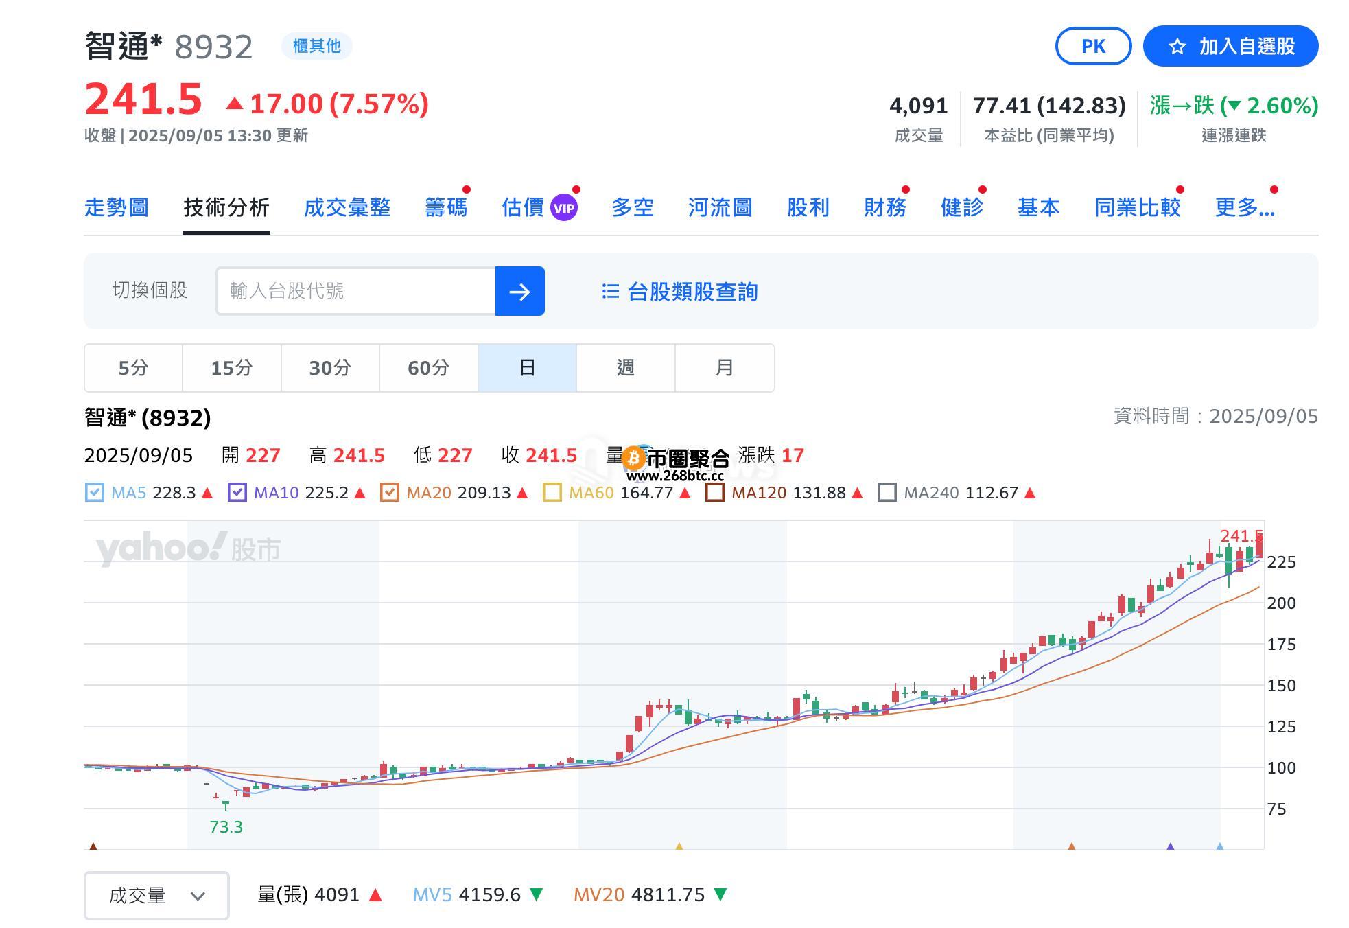Enable the MA240 checkbox

click(x=887, y=493)
